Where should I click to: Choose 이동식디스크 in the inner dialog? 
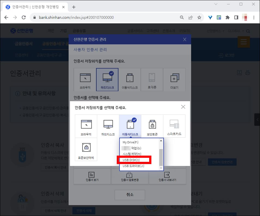130,126
